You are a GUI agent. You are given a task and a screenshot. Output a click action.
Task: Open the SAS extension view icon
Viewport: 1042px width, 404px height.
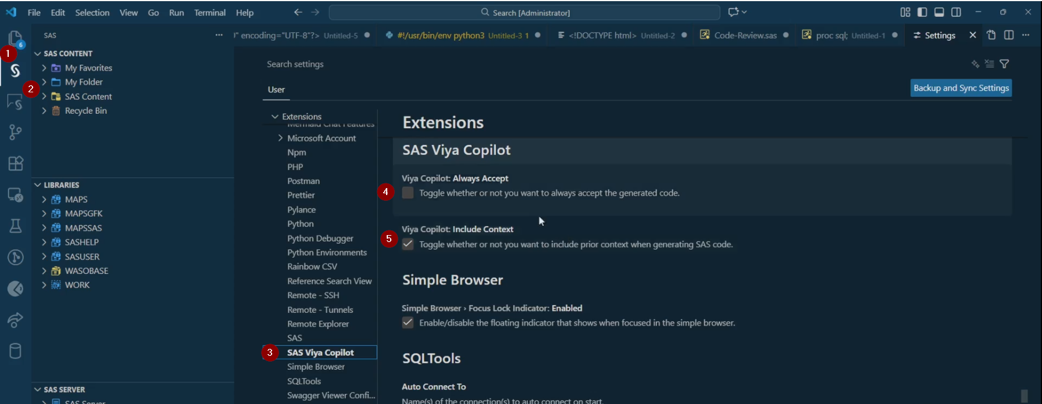[x=15, y=71]
